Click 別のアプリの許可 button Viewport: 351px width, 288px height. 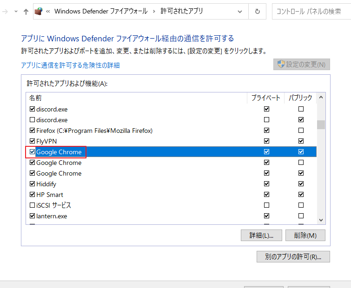[293, 257]
